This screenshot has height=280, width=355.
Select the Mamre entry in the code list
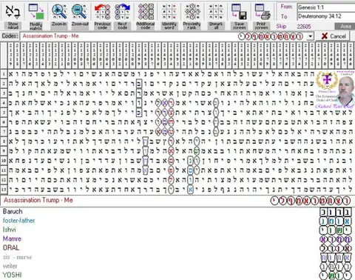(x=12, y=239)
